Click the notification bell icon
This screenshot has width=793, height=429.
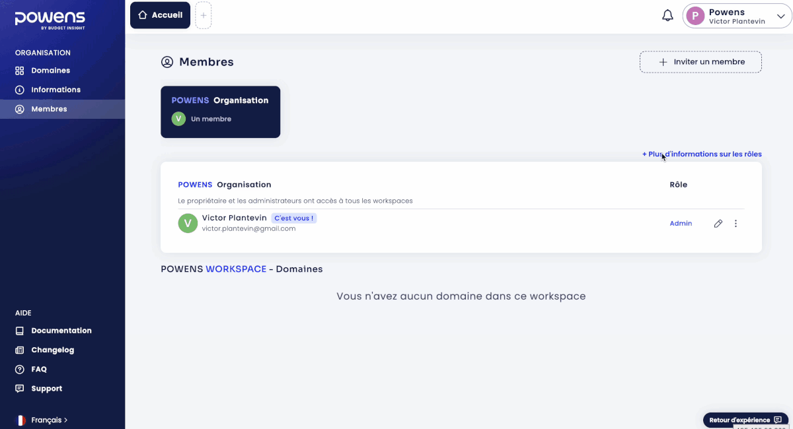(x=667, y=16)
